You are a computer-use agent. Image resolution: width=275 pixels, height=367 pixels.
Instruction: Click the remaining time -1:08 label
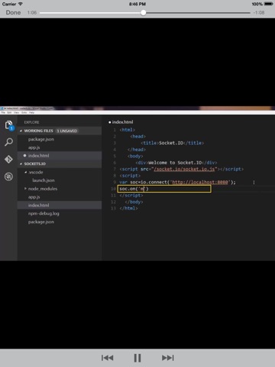tap(259, 12)
